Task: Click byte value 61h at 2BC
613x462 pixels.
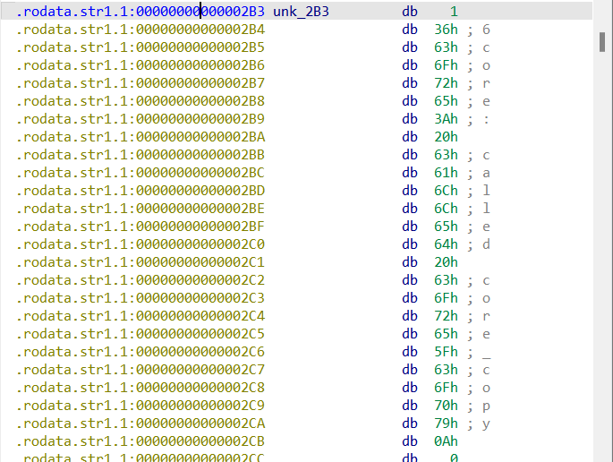Action: tap(446, 173)
